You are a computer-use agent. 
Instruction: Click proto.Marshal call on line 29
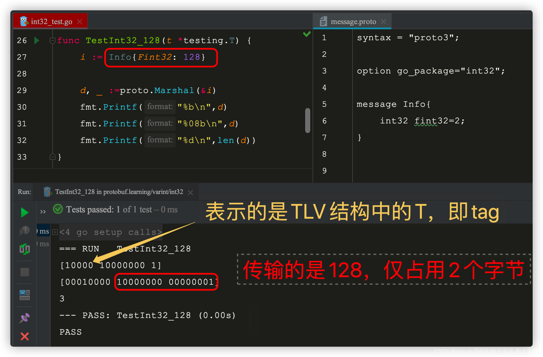[x=168, y=90]
